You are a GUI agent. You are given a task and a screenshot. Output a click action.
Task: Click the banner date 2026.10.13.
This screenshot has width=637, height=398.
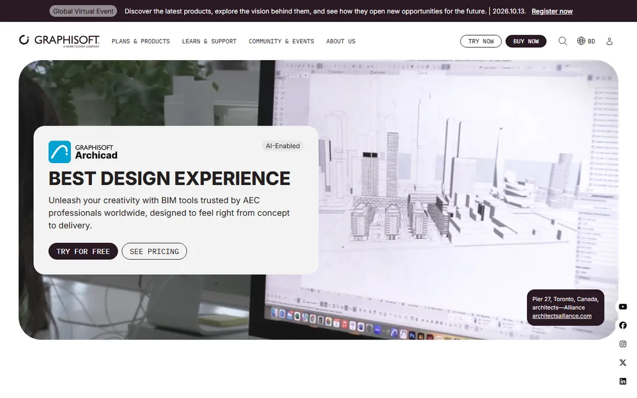509,12
